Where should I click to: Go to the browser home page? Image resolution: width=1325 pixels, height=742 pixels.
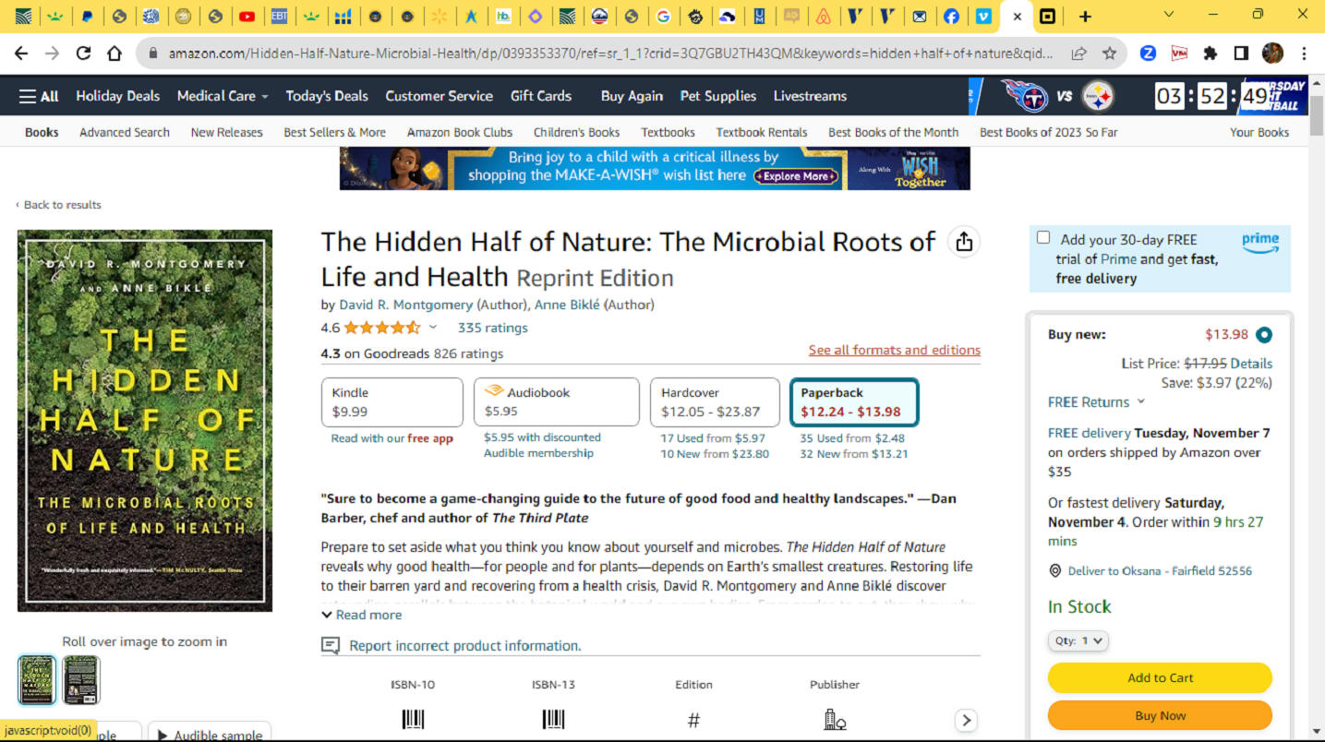[114, 54]
